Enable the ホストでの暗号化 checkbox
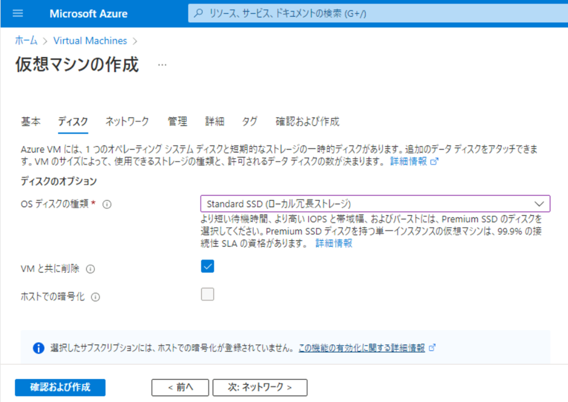Viewport: 568px width, 402px height. [207, 294]
